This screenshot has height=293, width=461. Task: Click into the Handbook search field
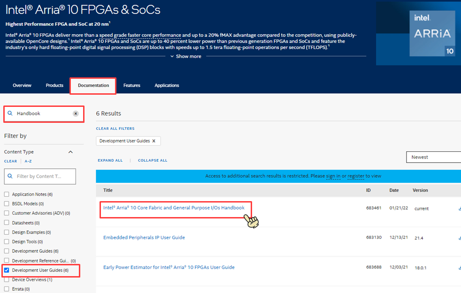(44, 113)
